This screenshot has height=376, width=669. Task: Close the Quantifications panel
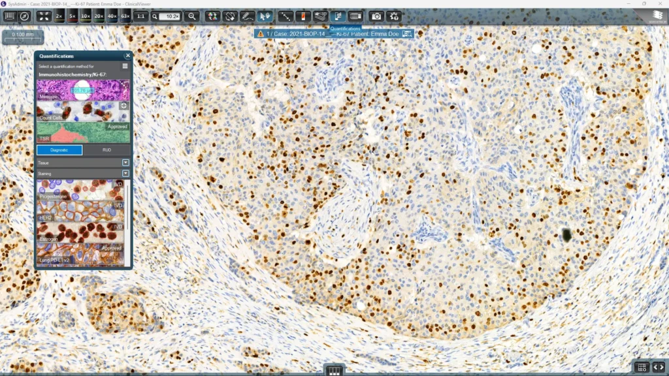[x=127, y=55]
